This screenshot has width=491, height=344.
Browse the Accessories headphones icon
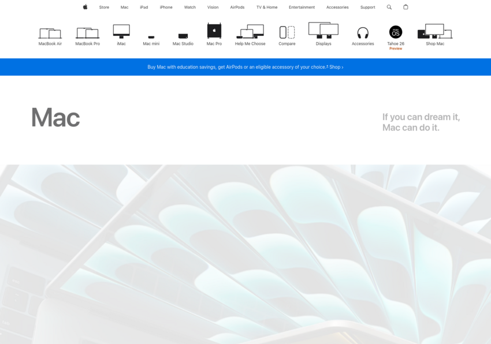[x=363, y=33]
